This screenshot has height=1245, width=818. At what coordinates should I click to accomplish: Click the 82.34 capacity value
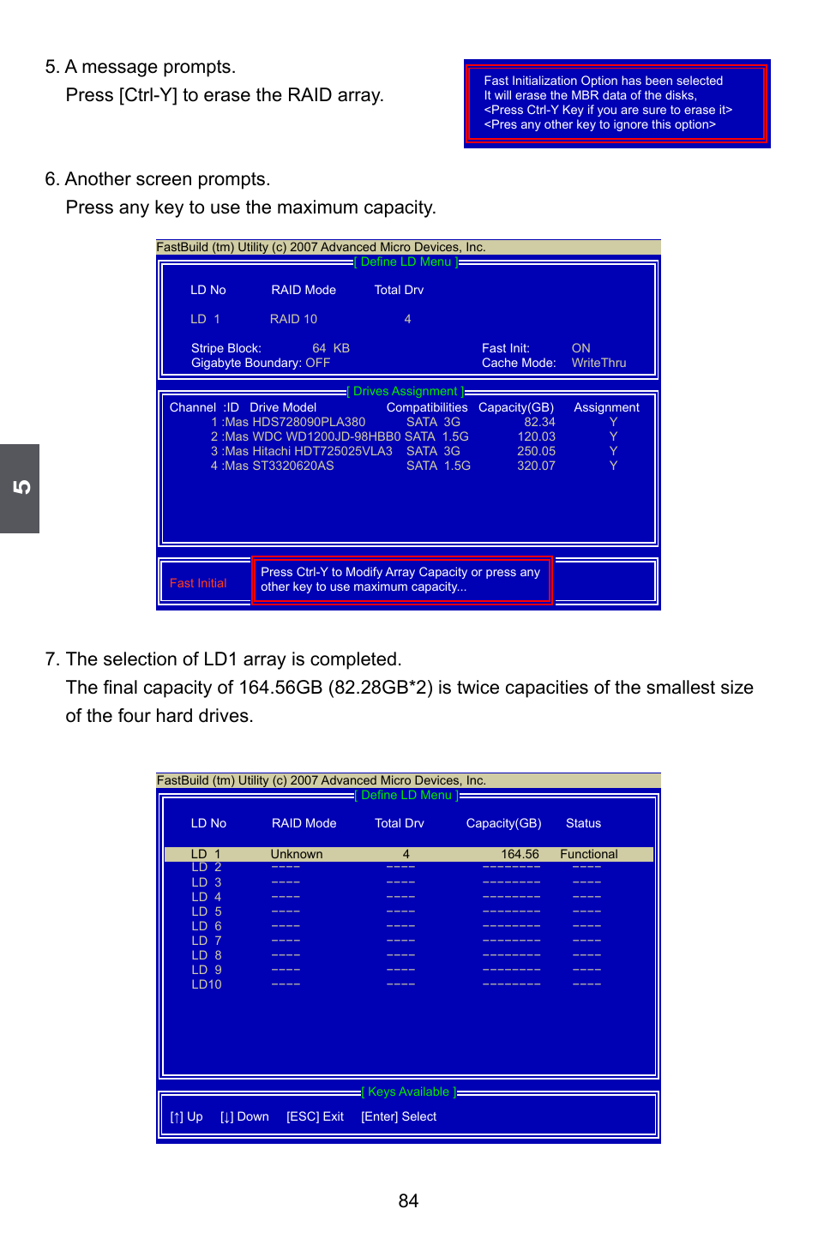tap(539, 422)
